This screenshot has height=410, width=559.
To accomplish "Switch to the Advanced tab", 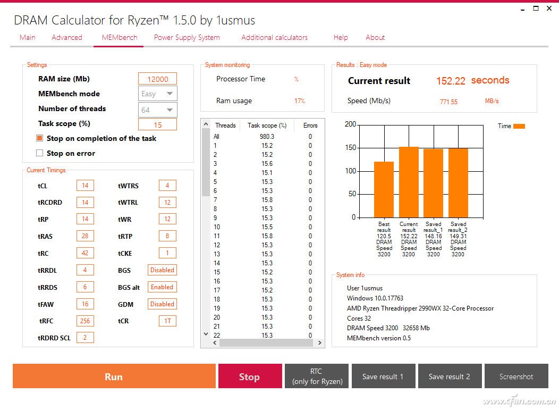I will (66, 37).
